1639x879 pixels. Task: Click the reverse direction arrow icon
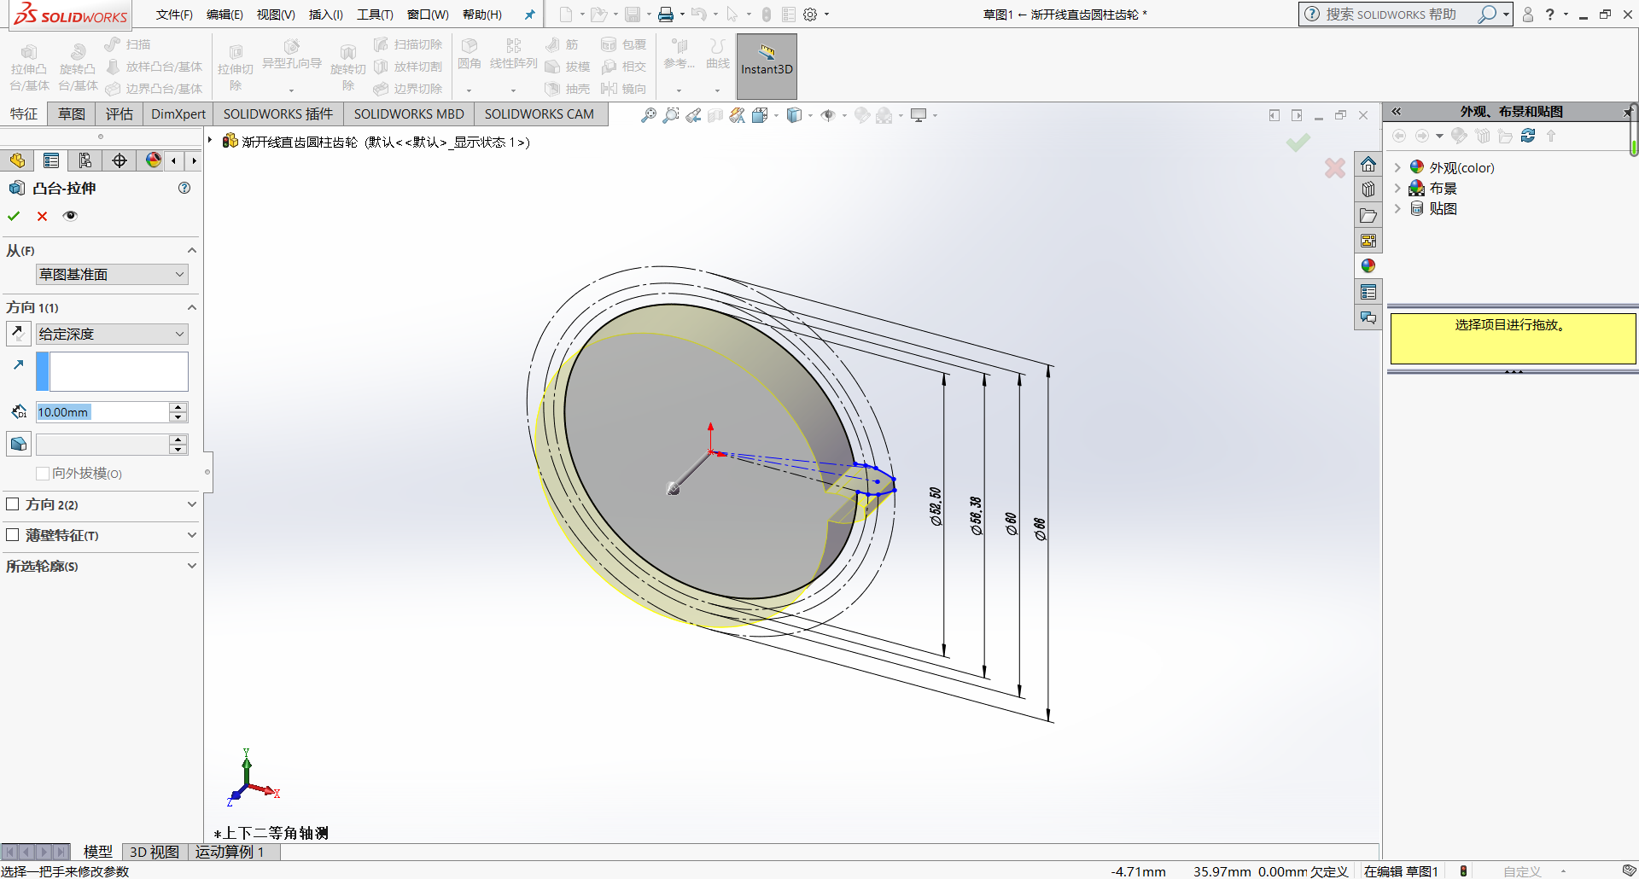coord(18,333)
